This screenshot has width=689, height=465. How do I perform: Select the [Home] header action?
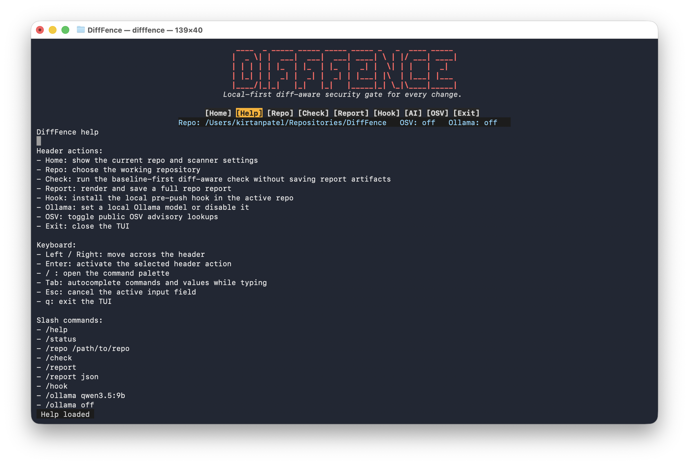218,113
